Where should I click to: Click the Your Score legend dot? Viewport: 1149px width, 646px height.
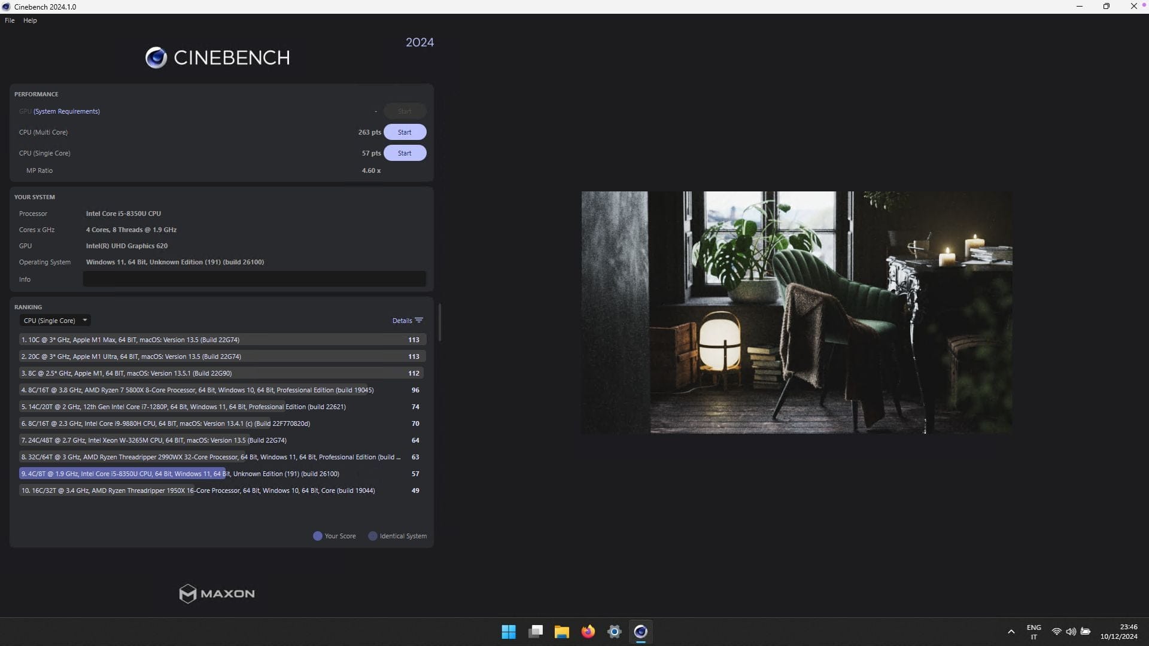[x=318, y=536]
